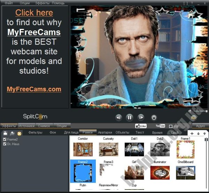209x193 pixels.
Task: Open the Аватарки effects category
Action: 105,132
